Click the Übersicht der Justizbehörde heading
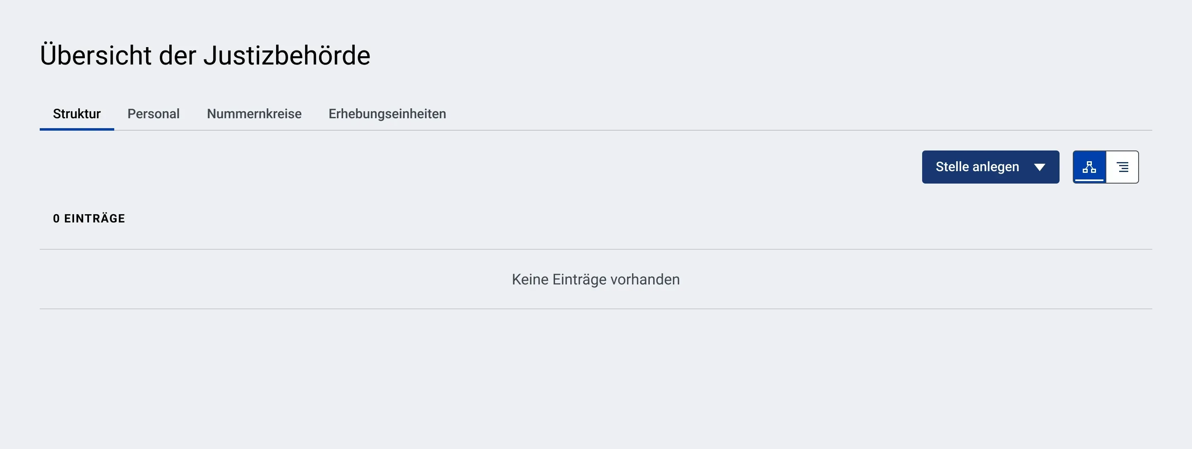1192x449 pixels. pos(205,55)
